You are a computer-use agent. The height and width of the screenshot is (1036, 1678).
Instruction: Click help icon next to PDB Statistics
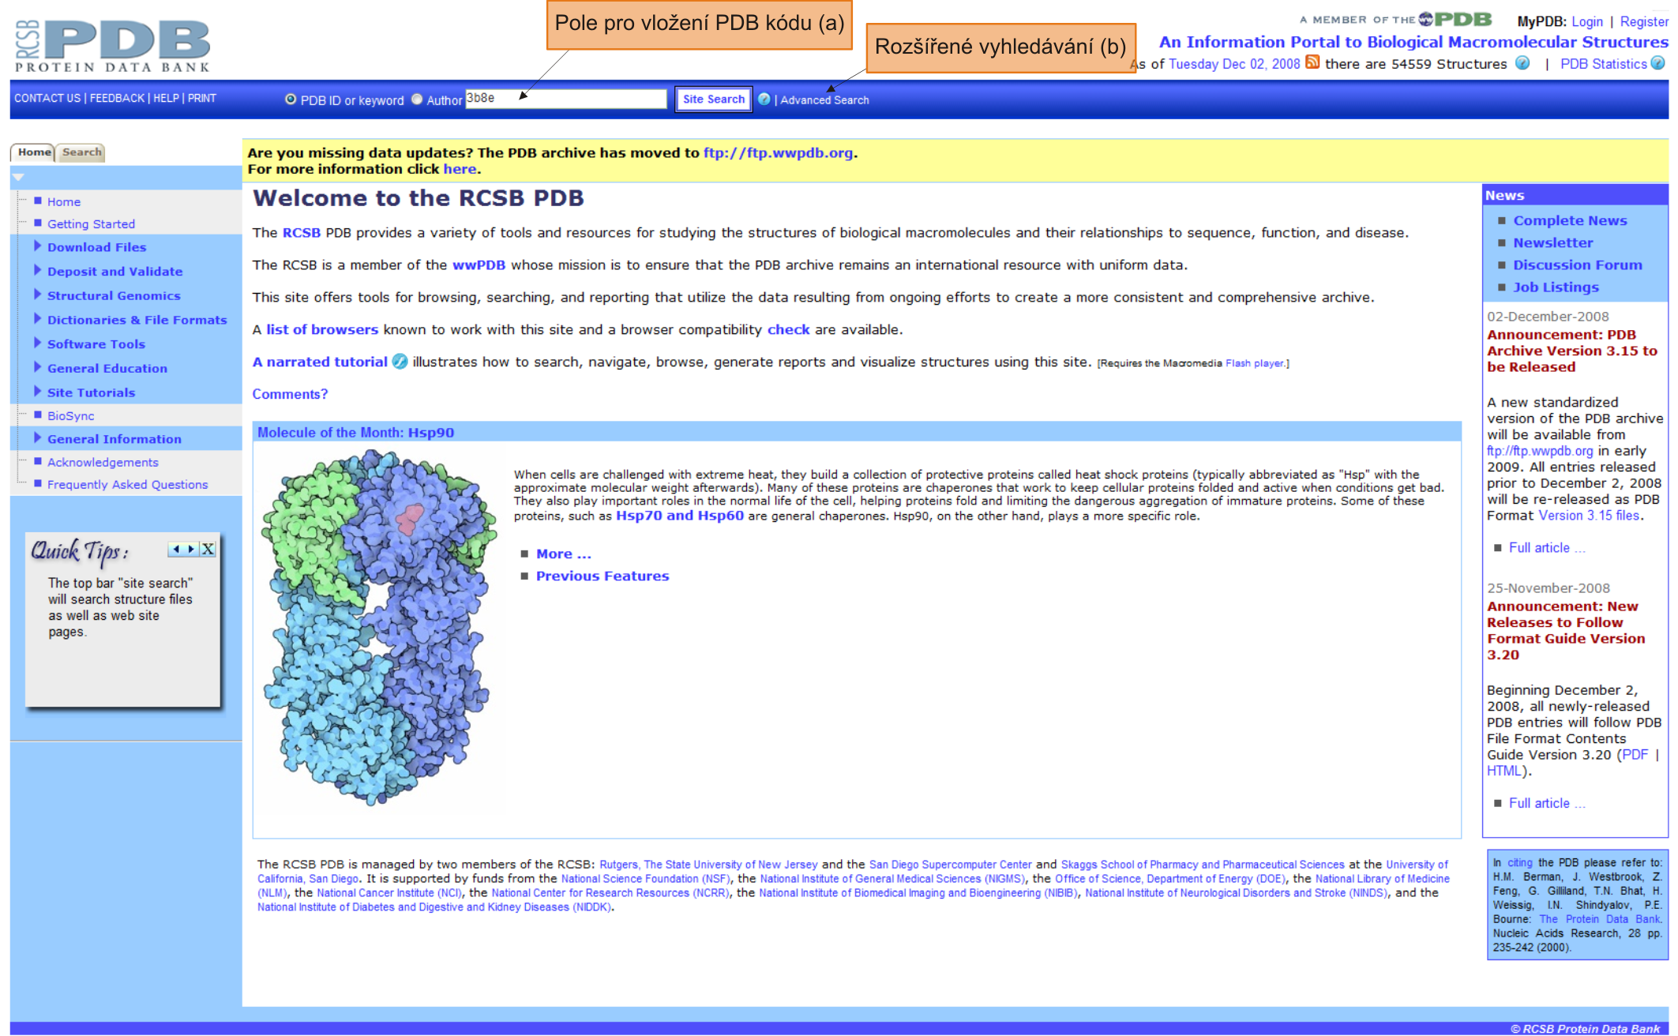1658,63
